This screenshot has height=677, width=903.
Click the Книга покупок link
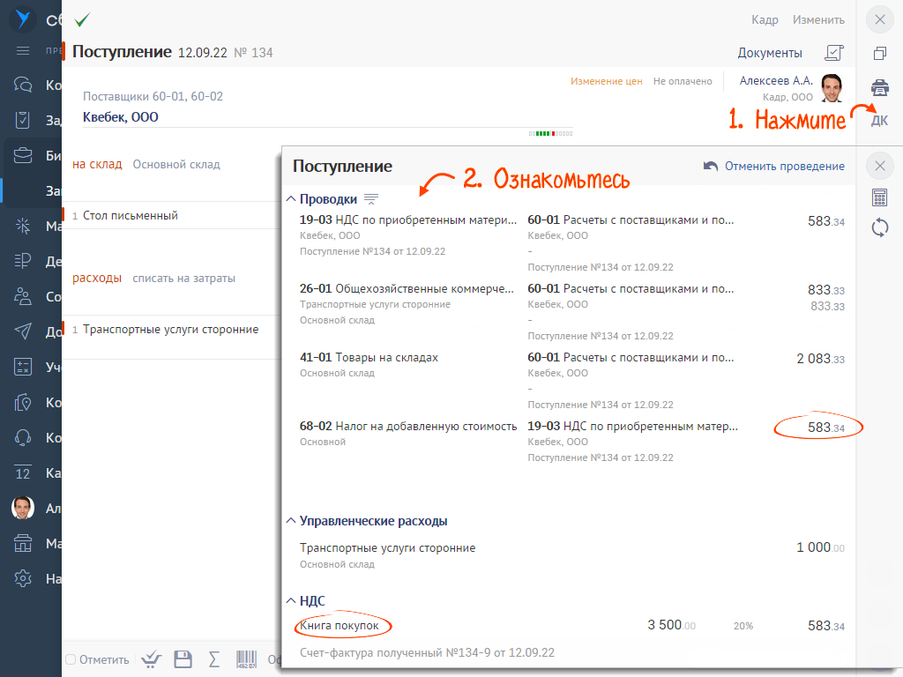pyautogui.click(x=340, y=626)
